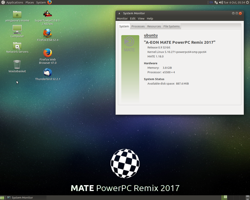Click the Processor e5500 × 4 value
The image size is (250, 200).
click(169, 72)
